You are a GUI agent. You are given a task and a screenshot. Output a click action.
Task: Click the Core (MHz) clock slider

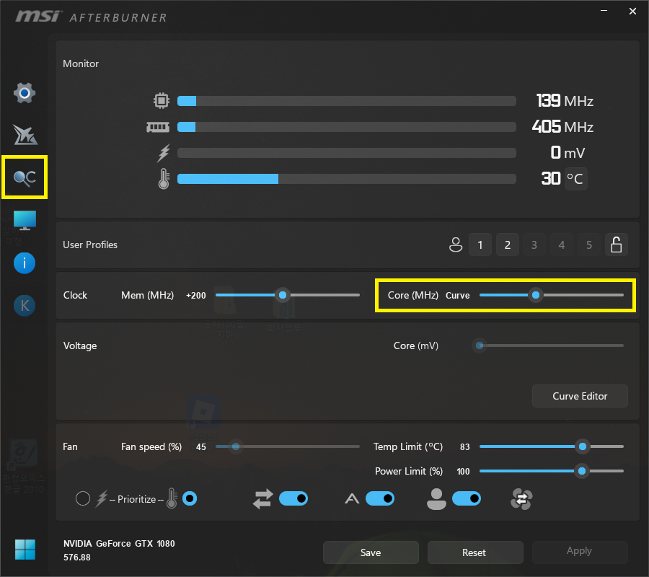(552, 295)
